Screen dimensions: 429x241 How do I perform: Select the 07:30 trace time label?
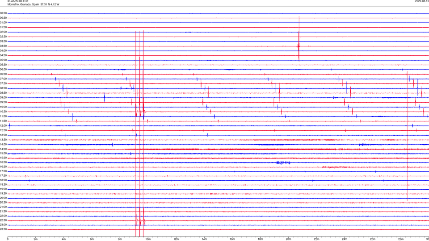(3, 83)
